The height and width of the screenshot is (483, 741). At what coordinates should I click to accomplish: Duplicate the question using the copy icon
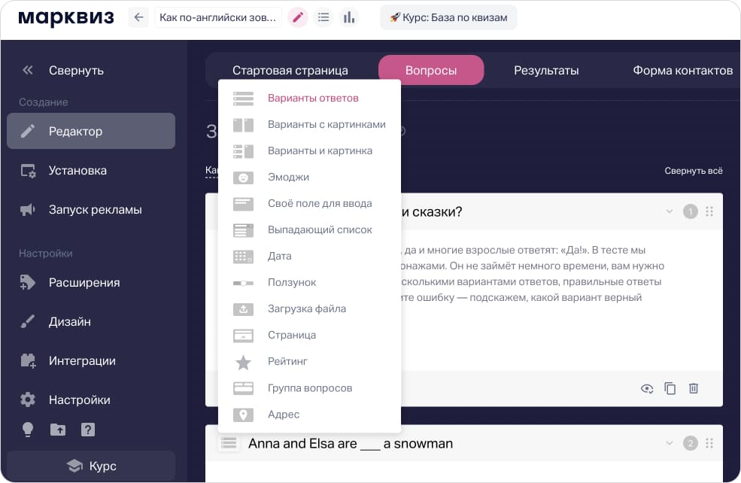[x=670, y=388]
